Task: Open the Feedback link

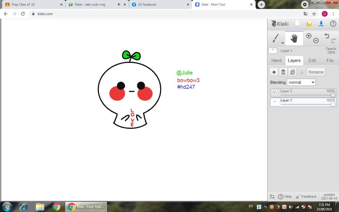Action: [307, 196]
